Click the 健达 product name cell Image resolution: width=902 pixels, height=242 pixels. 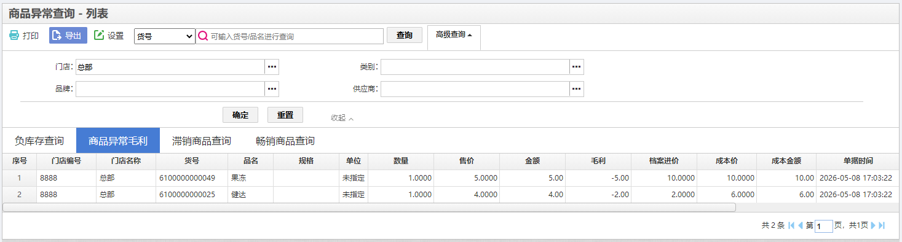(x=250, y=195)
